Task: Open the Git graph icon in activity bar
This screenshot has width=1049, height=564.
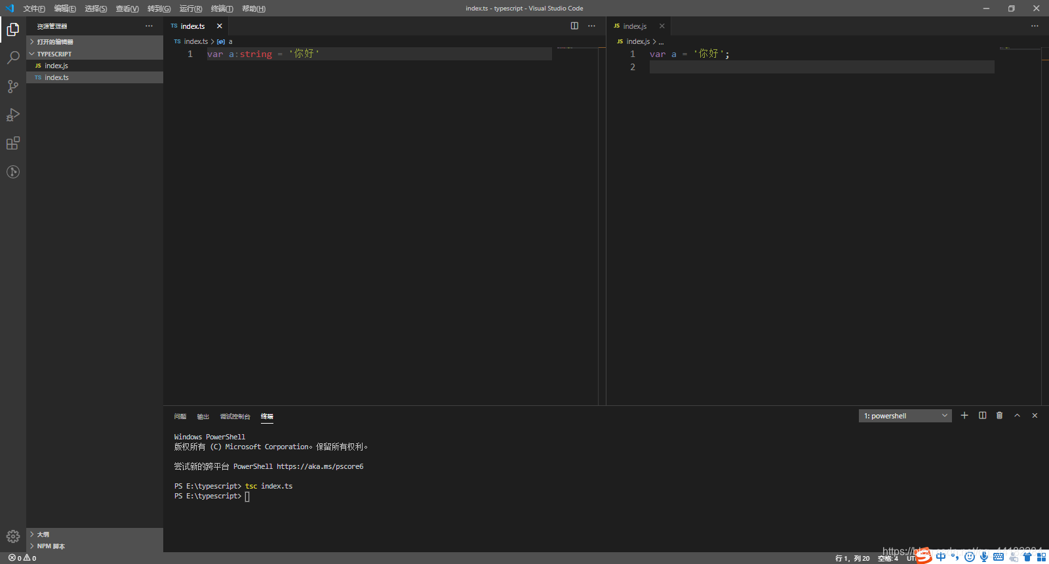Action: [x=13, y=172]
